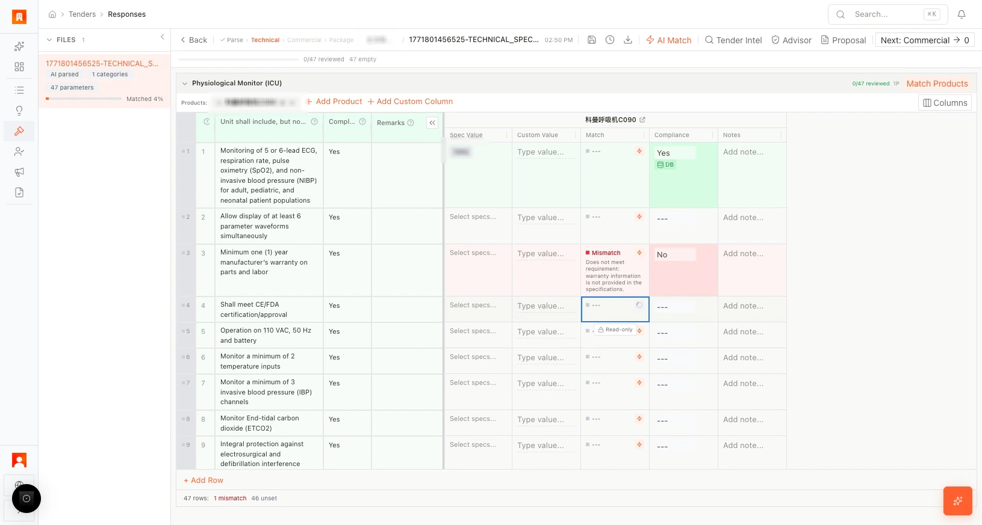Focus the Search field
982x525 pixels.
888,14
